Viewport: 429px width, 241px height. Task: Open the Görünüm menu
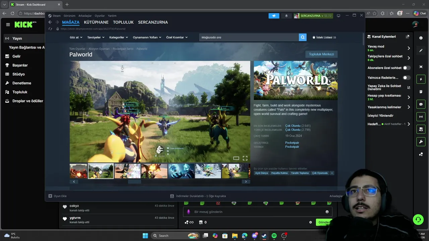click(x=69, y=16)
